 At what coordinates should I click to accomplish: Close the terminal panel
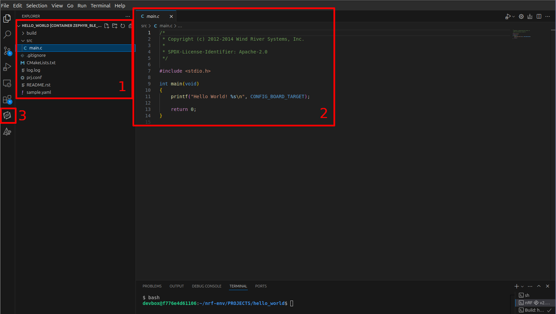click(x=548, y=286)
